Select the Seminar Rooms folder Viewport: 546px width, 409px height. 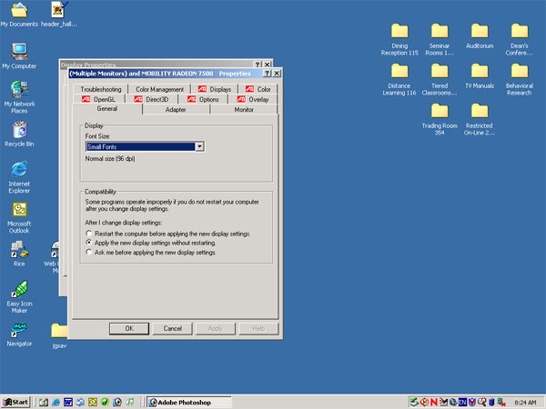440,39
